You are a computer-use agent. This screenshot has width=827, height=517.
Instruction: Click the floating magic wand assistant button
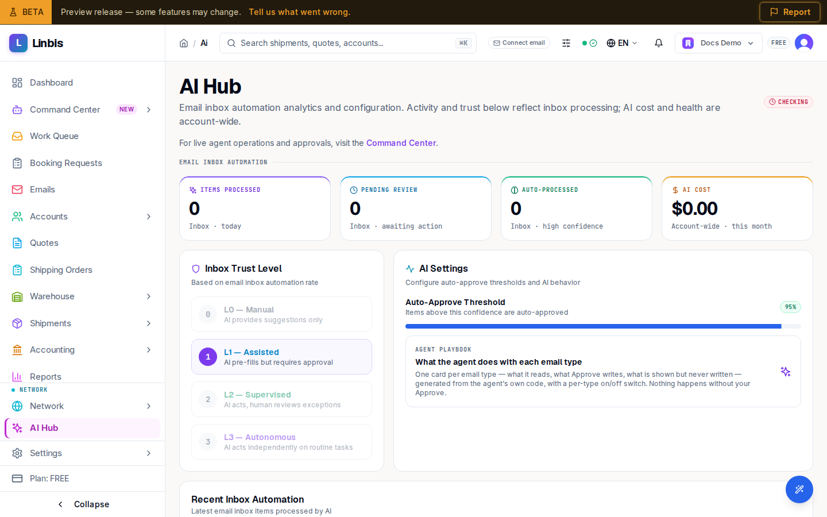[799, 489]
